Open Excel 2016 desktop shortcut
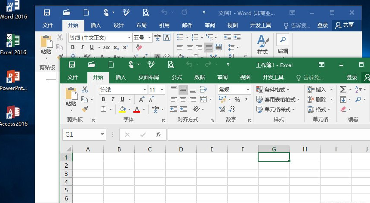This screenshot has width=370, height=203. [13, 44]
